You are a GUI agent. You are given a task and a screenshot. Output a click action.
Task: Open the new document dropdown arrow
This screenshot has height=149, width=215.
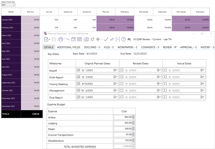(x=50, y=40)
